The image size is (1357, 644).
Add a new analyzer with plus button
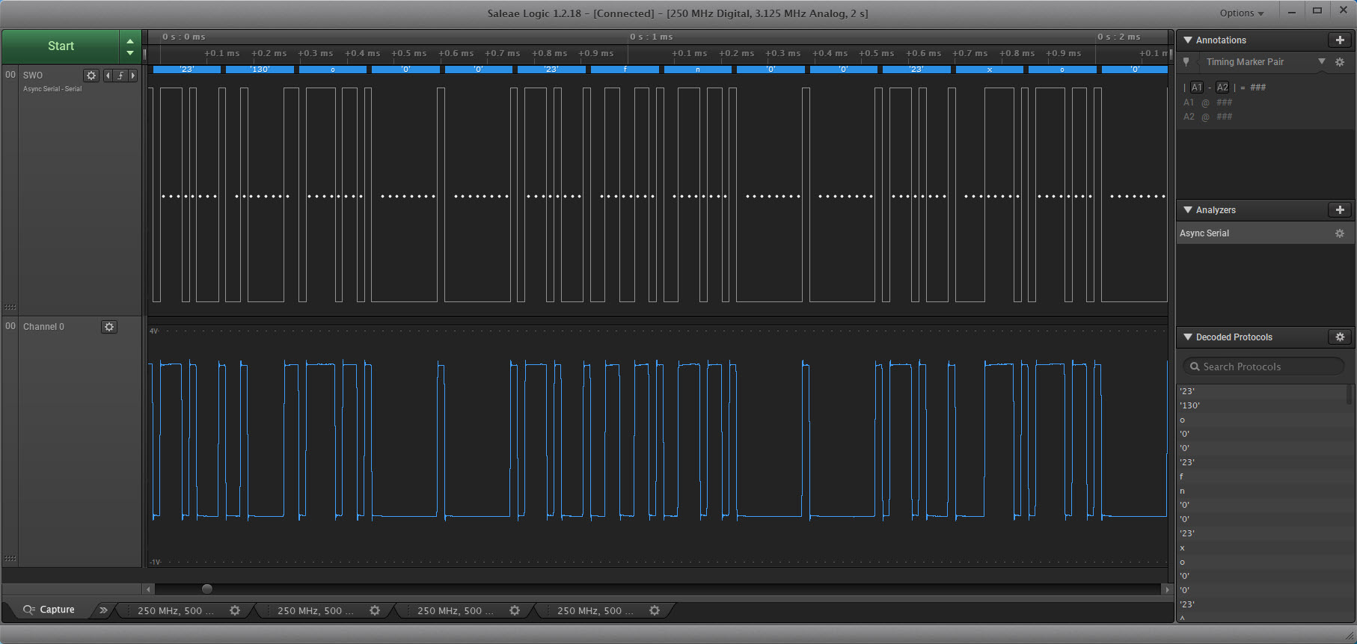pos(1339,210)
